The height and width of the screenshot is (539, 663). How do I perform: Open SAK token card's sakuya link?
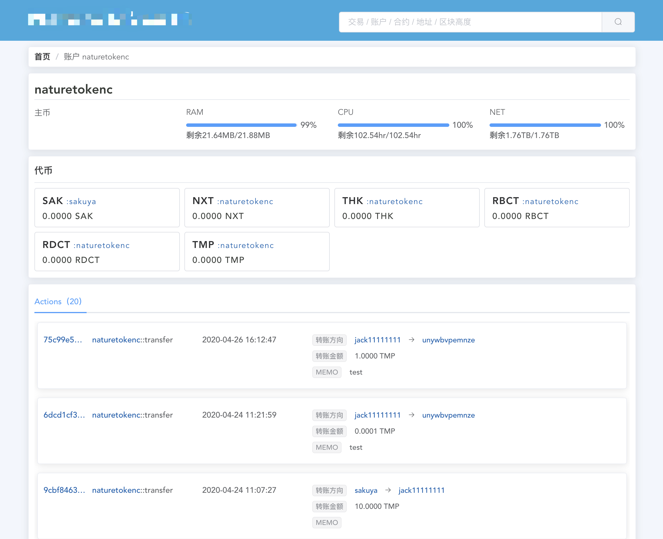[x=81, y=201]
